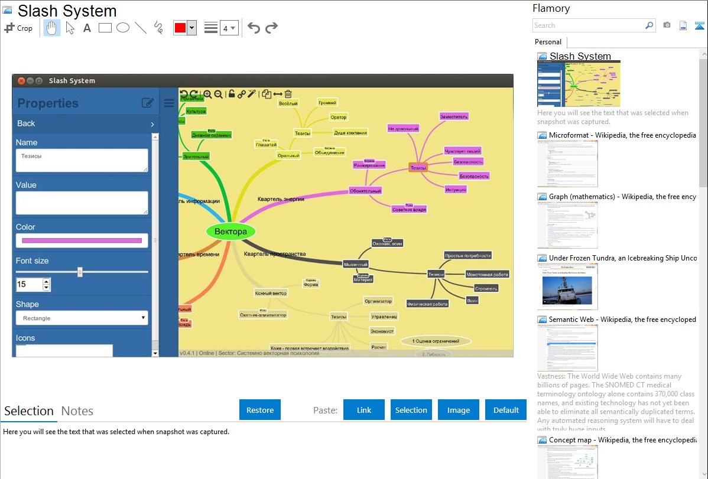Click the horizontal double arrow icon
This screenshot has height=479, width=708.
coord(278,94)
